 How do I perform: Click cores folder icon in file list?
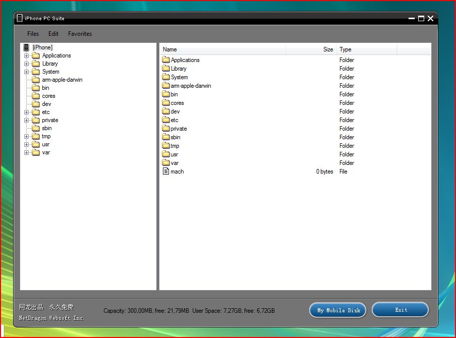tap(166, 103)
